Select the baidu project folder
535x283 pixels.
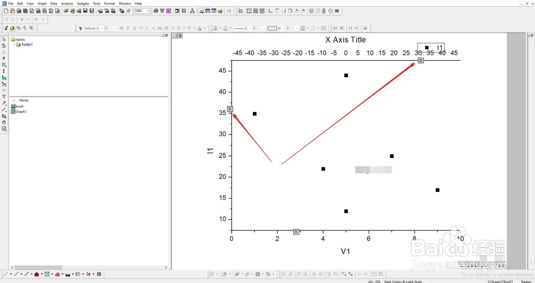tap(18, 39)
